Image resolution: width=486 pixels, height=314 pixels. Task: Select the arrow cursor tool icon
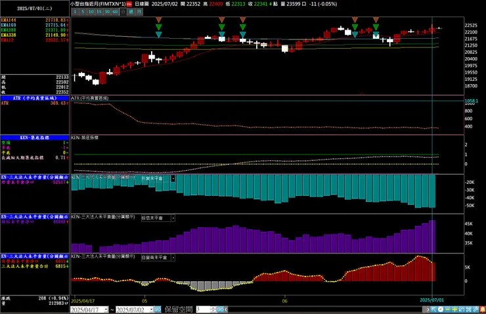click(x=433, y=309)
